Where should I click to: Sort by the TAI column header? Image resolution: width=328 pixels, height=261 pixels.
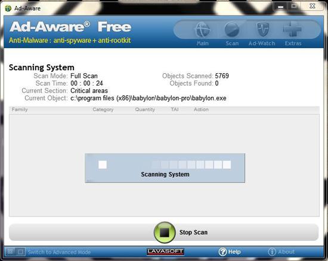pyautogui.click(x=175, y=109)
